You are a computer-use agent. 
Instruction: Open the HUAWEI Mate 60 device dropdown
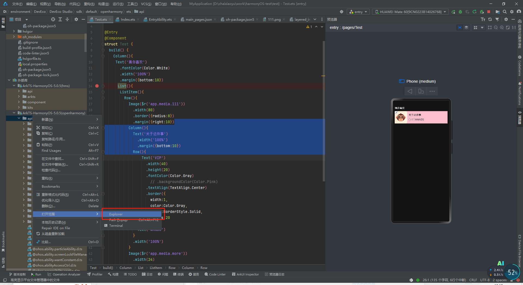(x=410, y=12)
